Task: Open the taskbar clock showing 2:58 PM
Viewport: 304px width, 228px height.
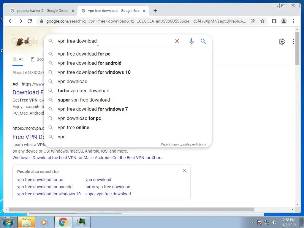Action: coord(289,222)
